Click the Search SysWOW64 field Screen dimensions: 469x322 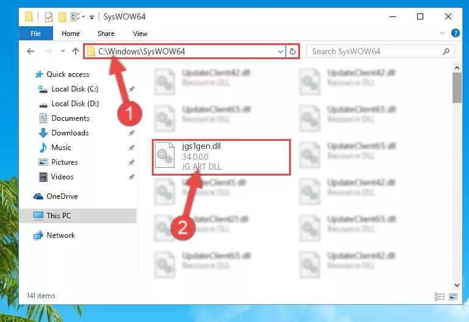pos(380,51)
